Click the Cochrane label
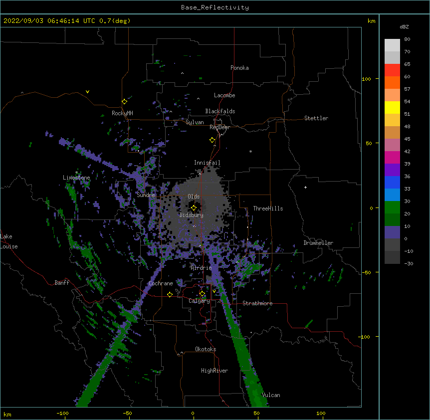The height and width of the screenshot is (420, 430). click(x=161, y=283)
